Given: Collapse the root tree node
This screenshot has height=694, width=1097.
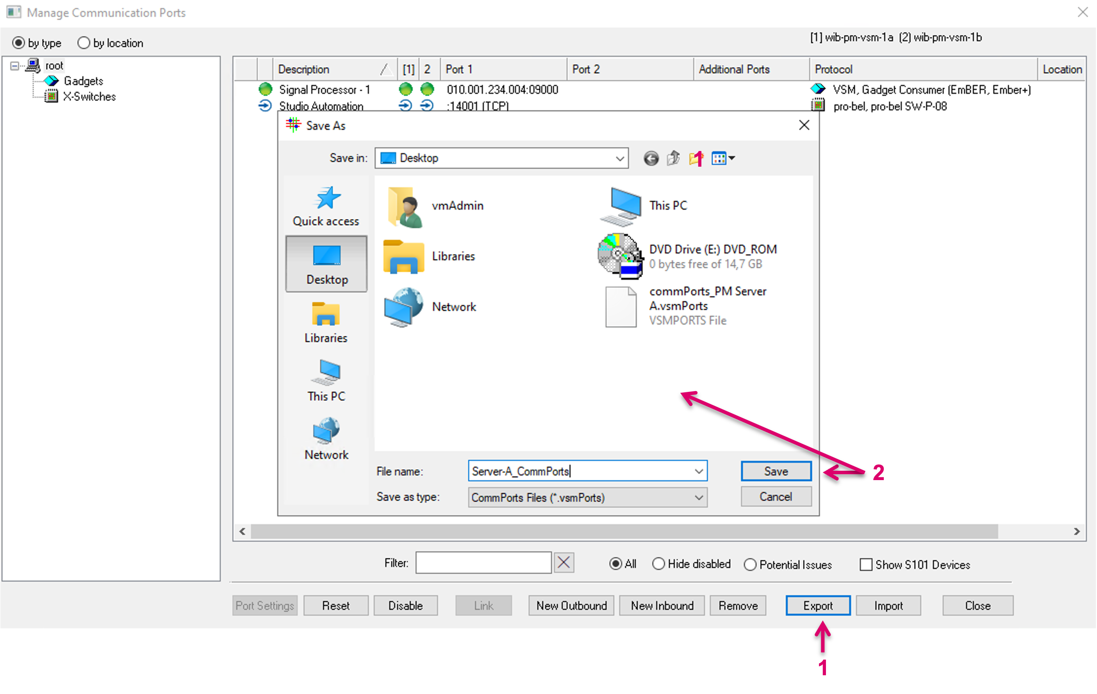Looking at the screenshot, I should (x=14, y=66).
